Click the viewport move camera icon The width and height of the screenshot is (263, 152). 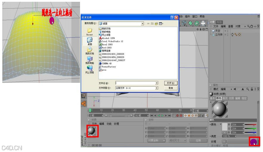[x=198, y=29]
